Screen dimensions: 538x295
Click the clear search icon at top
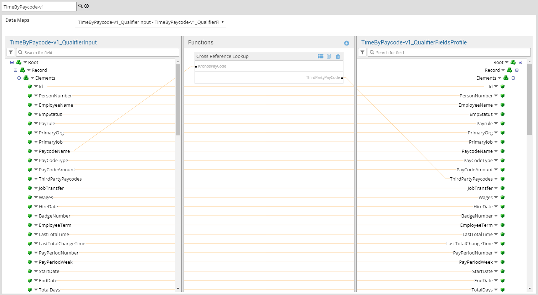(87, 6)
